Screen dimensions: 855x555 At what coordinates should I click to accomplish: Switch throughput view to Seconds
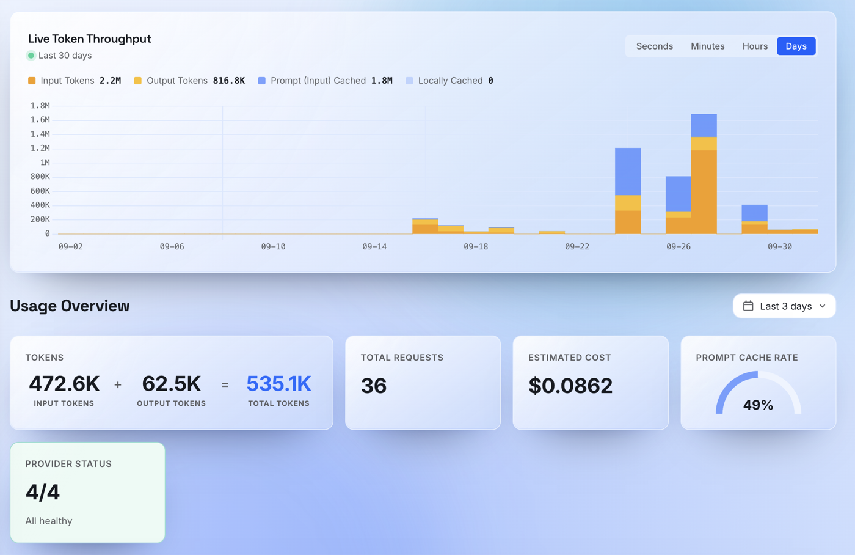(654, 46)
